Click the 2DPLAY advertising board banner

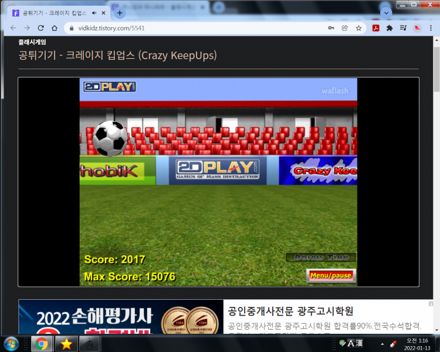coord(218,170)
